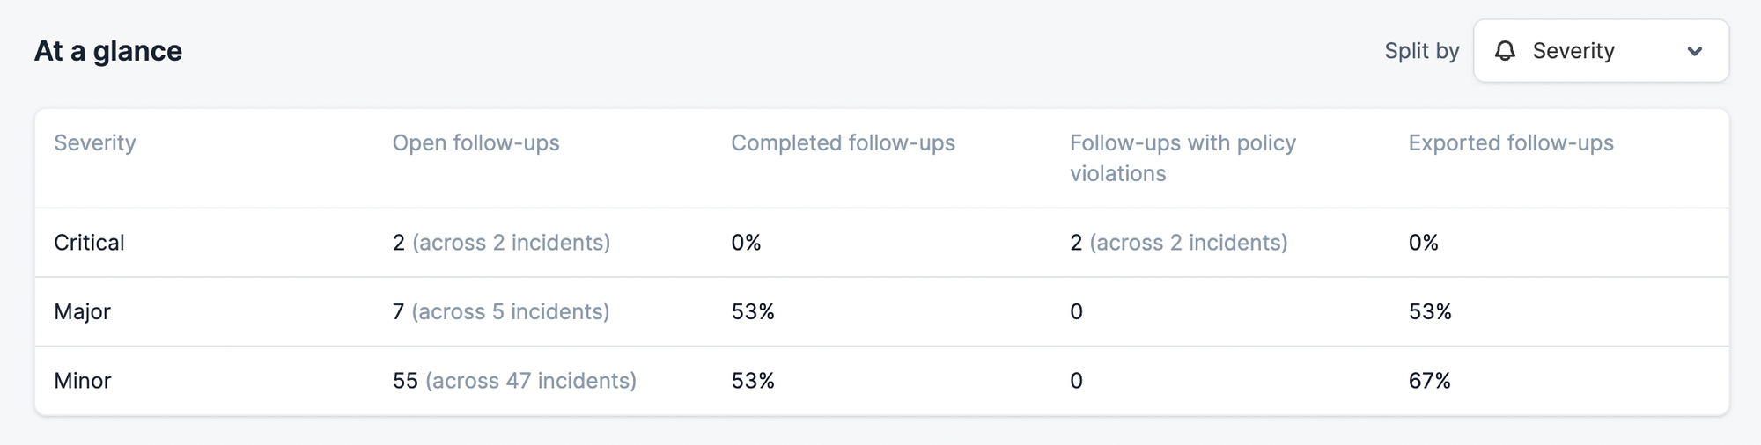Select Follow-ups with policy violations header

[1182, 157]
